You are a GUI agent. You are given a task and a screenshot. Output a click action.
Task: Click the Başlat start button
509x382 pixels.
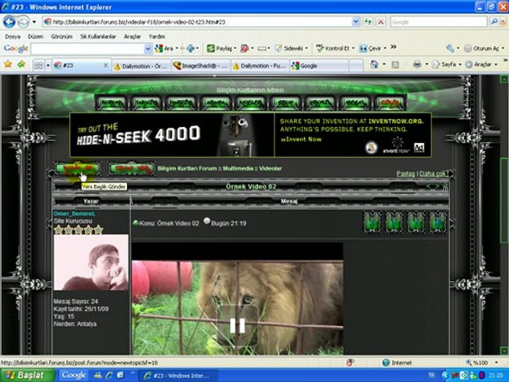pos(27,375)
